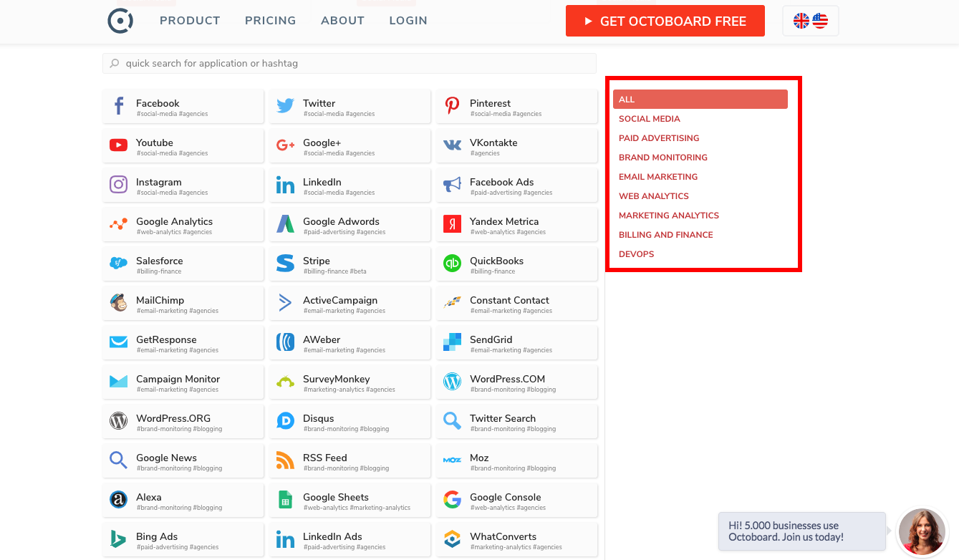Click the Bing Ads icon

click(x=119, y=539)
